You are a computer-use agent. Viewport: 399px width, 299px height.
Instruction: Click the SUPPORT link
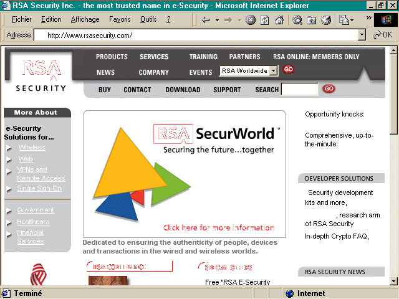(227, 90)
